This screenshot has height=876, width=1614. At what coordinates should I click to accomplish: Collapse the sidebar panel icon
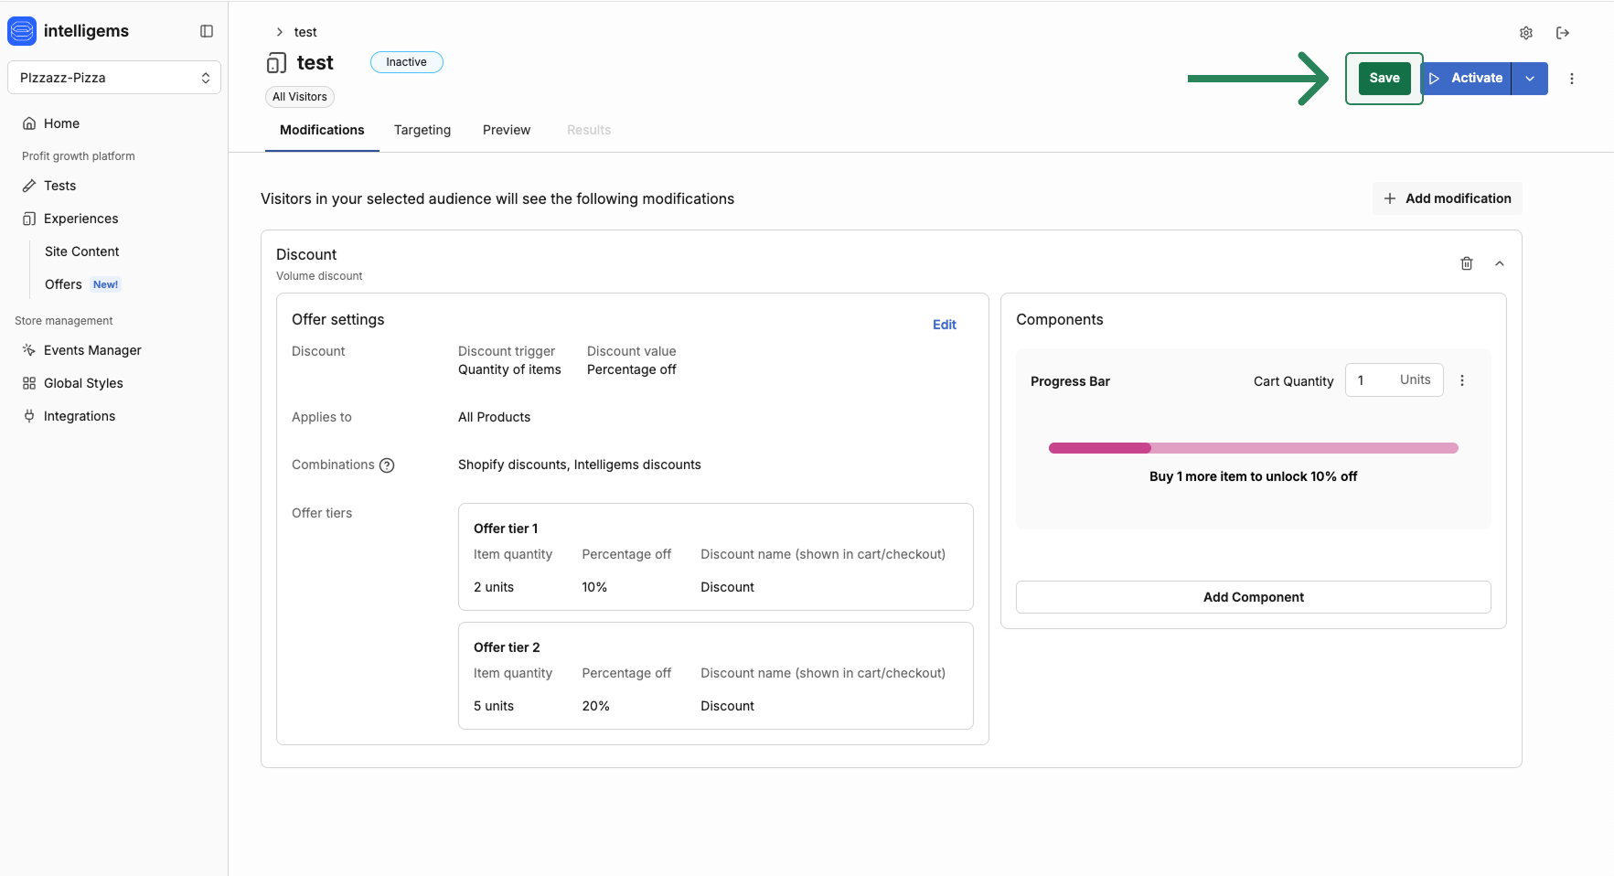(207, 31)
